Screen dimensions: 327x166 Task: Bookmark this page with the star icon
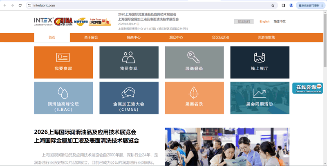click(273, 5)
